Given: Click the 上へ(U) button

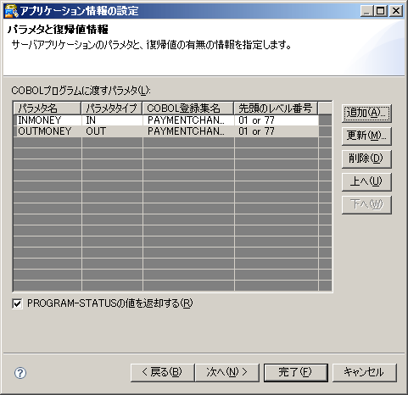Looking at the screenshot, I should pos(366,181).
